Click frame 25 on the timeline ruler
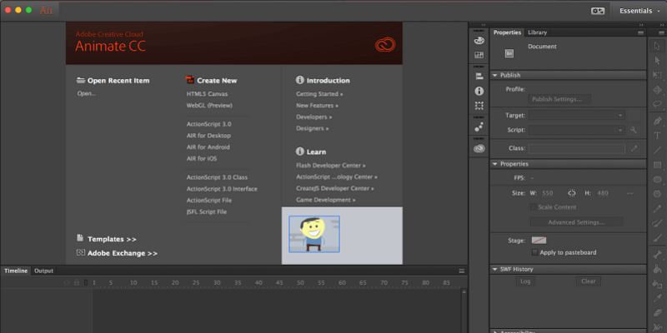The width and height of the screenshot is (667, 333). [x=196, y=282]
